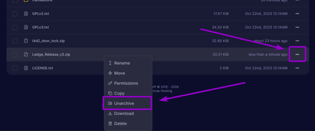Click the Ledge_Release_v3.zip file name

click(51, 54)
